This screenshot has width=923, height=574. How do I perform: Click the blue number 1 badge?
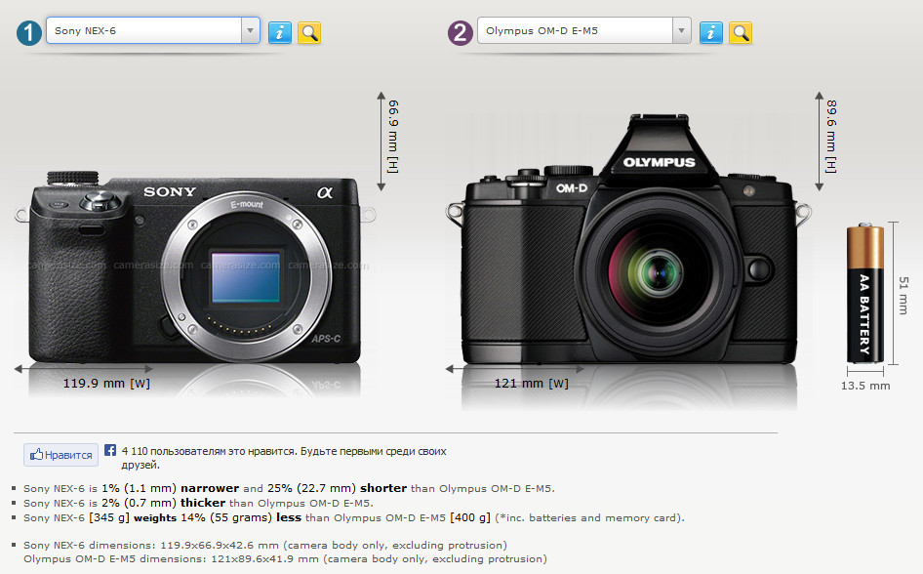click(30, 32)
